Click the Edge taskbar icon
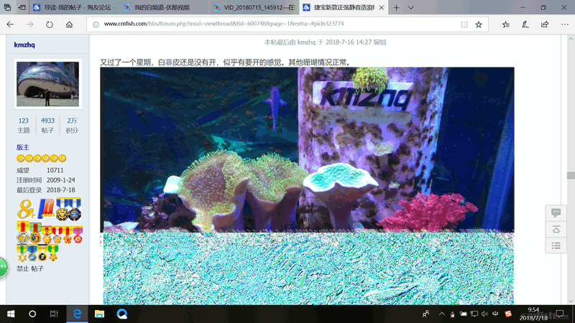The image size is (575, 323). [x=77, y=314]
